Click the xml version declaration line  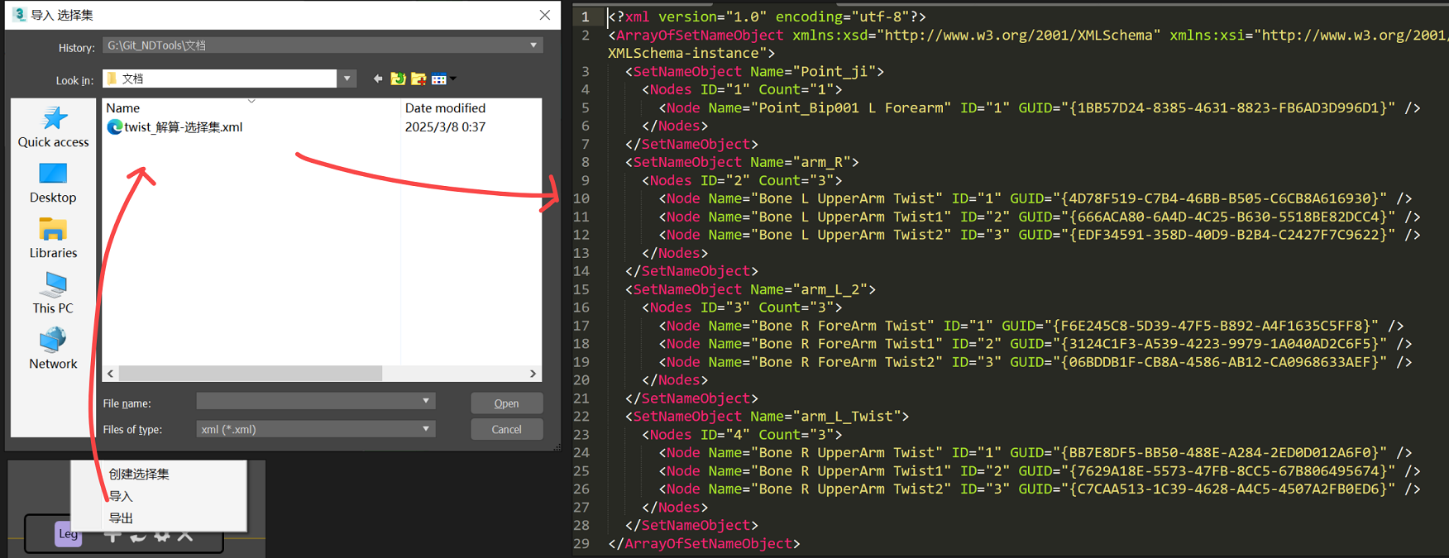click(767, 17)
